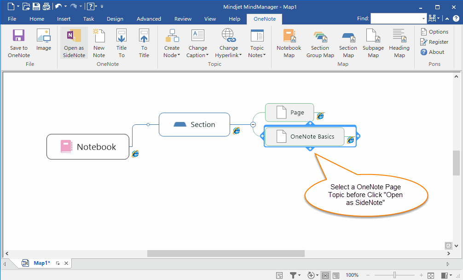Screen dimensions: 463x280
Task: Click the Map1* document tab
Action: click(x=41, y=263)
